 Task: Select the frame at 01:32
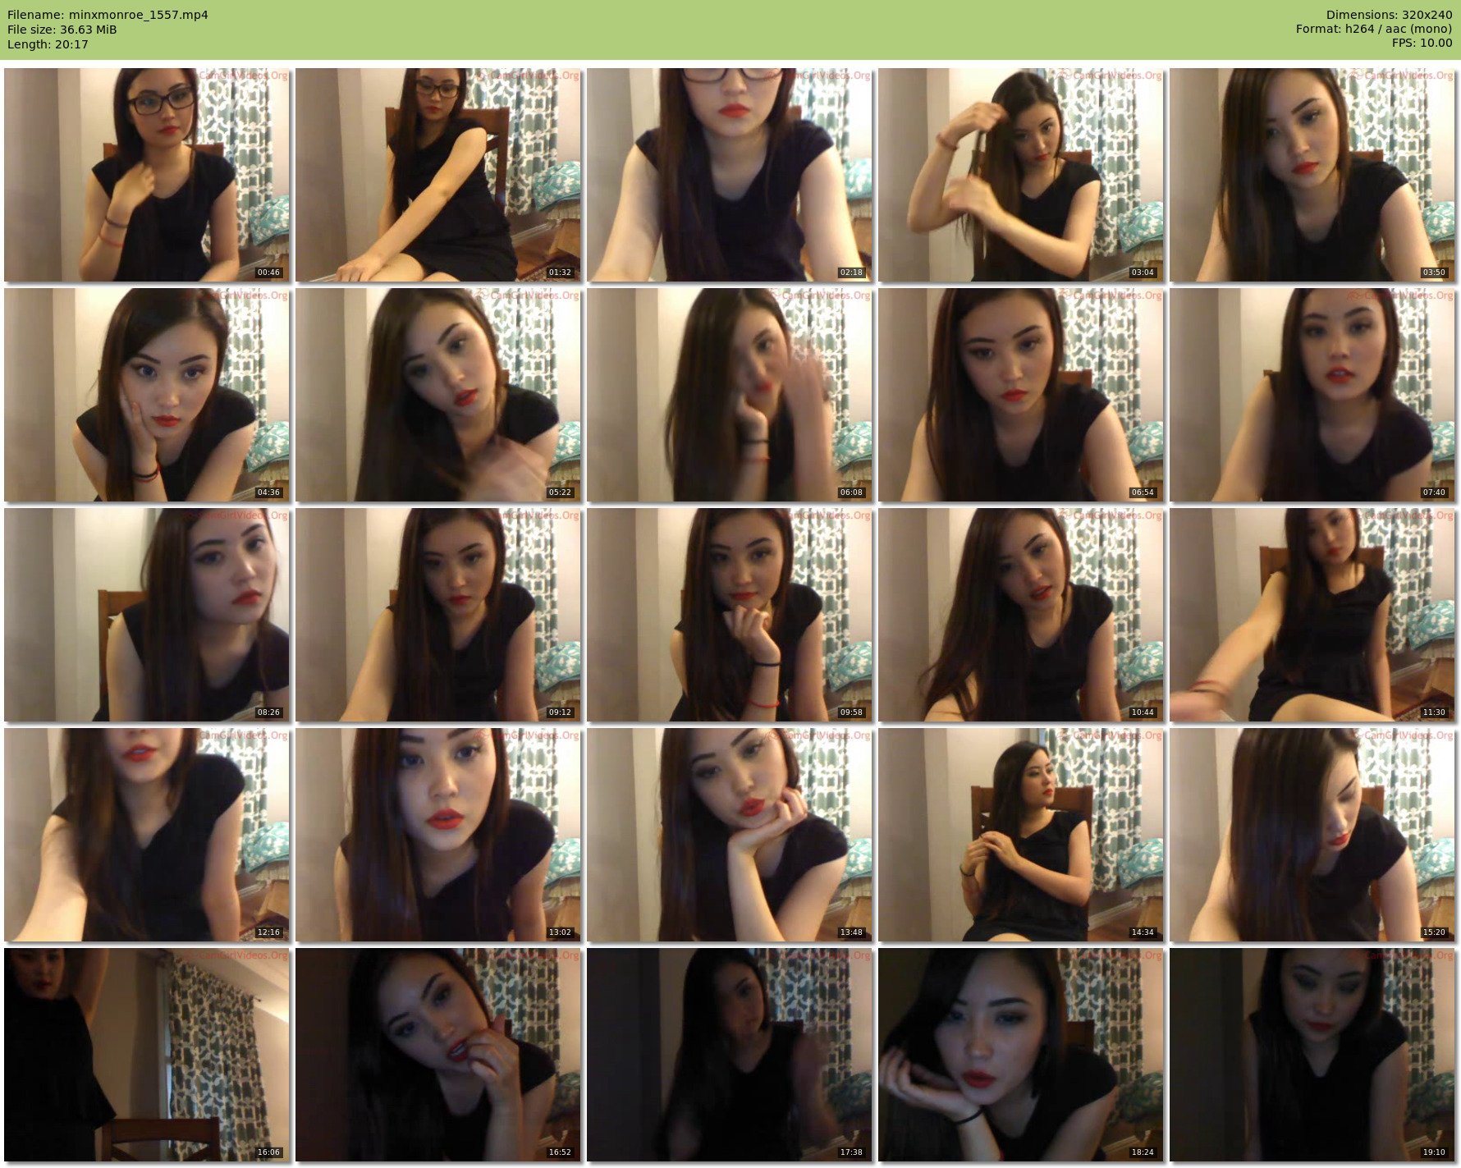[x=438, y=175]
